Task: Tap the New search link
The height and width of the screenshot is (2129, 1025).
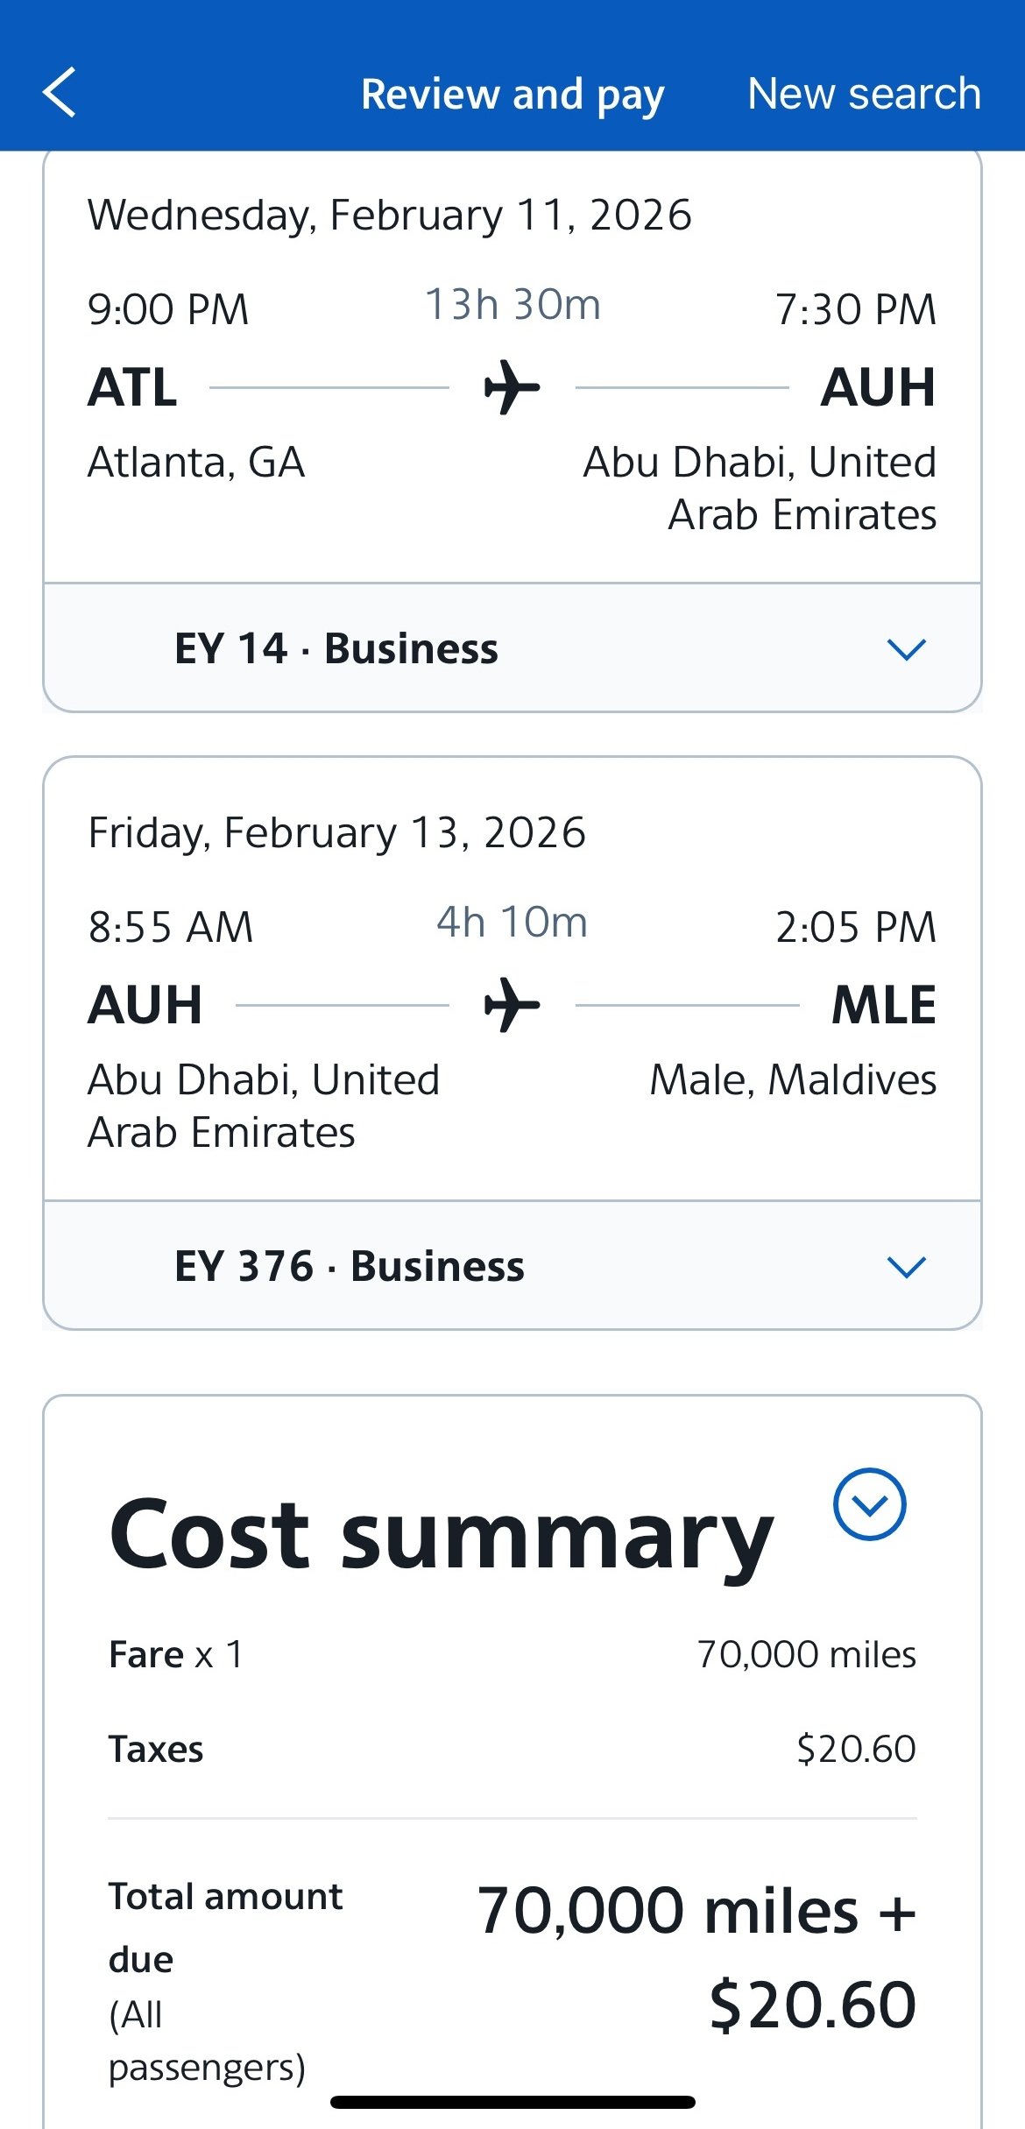Action: 864,94
